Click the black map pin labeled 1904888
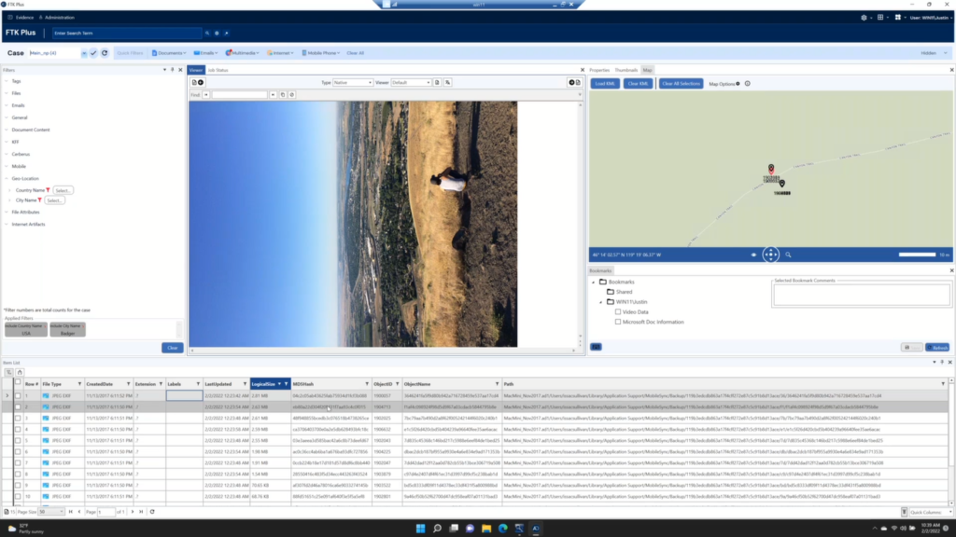Viewport: 956px width, 537px height. tap(782, 184)
